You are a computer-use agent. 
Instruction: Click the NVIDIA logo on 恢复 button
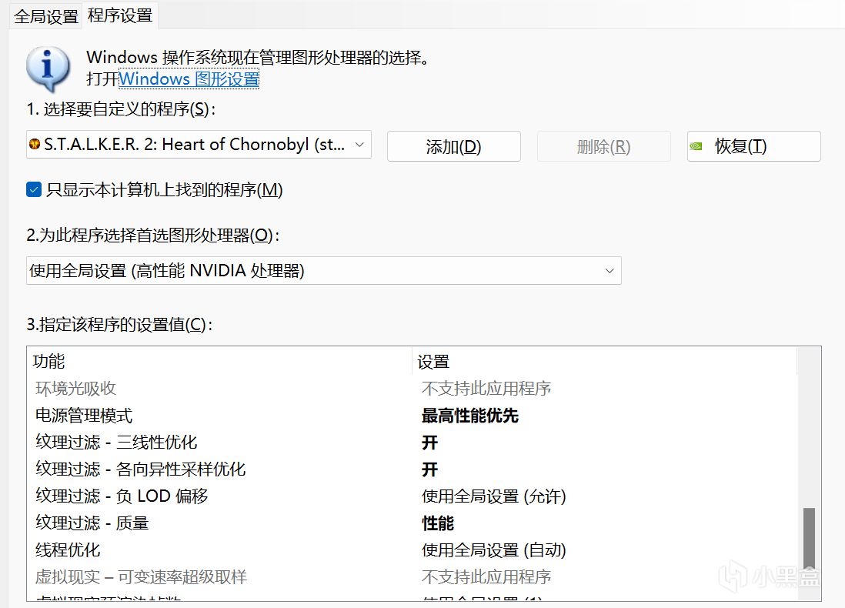pyautogui.click(x=696, y=145)
